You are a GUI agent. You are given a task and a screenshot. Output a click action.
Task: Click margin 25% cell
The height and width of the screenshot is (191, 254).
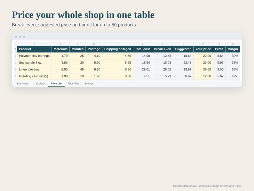click(x=233, y=70)
